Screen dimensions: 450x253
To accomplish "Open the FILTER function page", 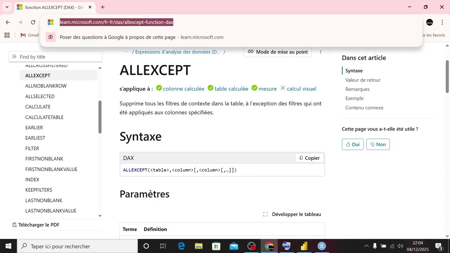I will coord(32,148).
